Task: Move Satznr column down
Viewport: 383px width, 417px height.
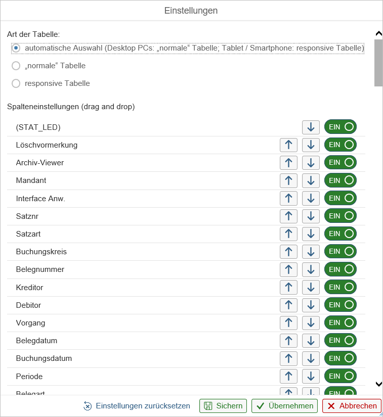Action: click(x=311, y=216)
